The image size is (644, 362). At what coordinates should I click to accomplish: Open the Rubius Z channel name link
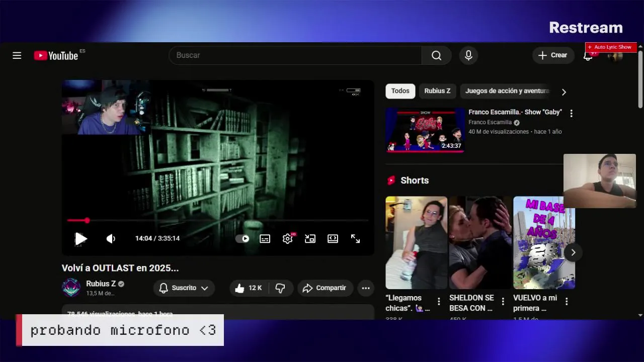tap(101, 284)
